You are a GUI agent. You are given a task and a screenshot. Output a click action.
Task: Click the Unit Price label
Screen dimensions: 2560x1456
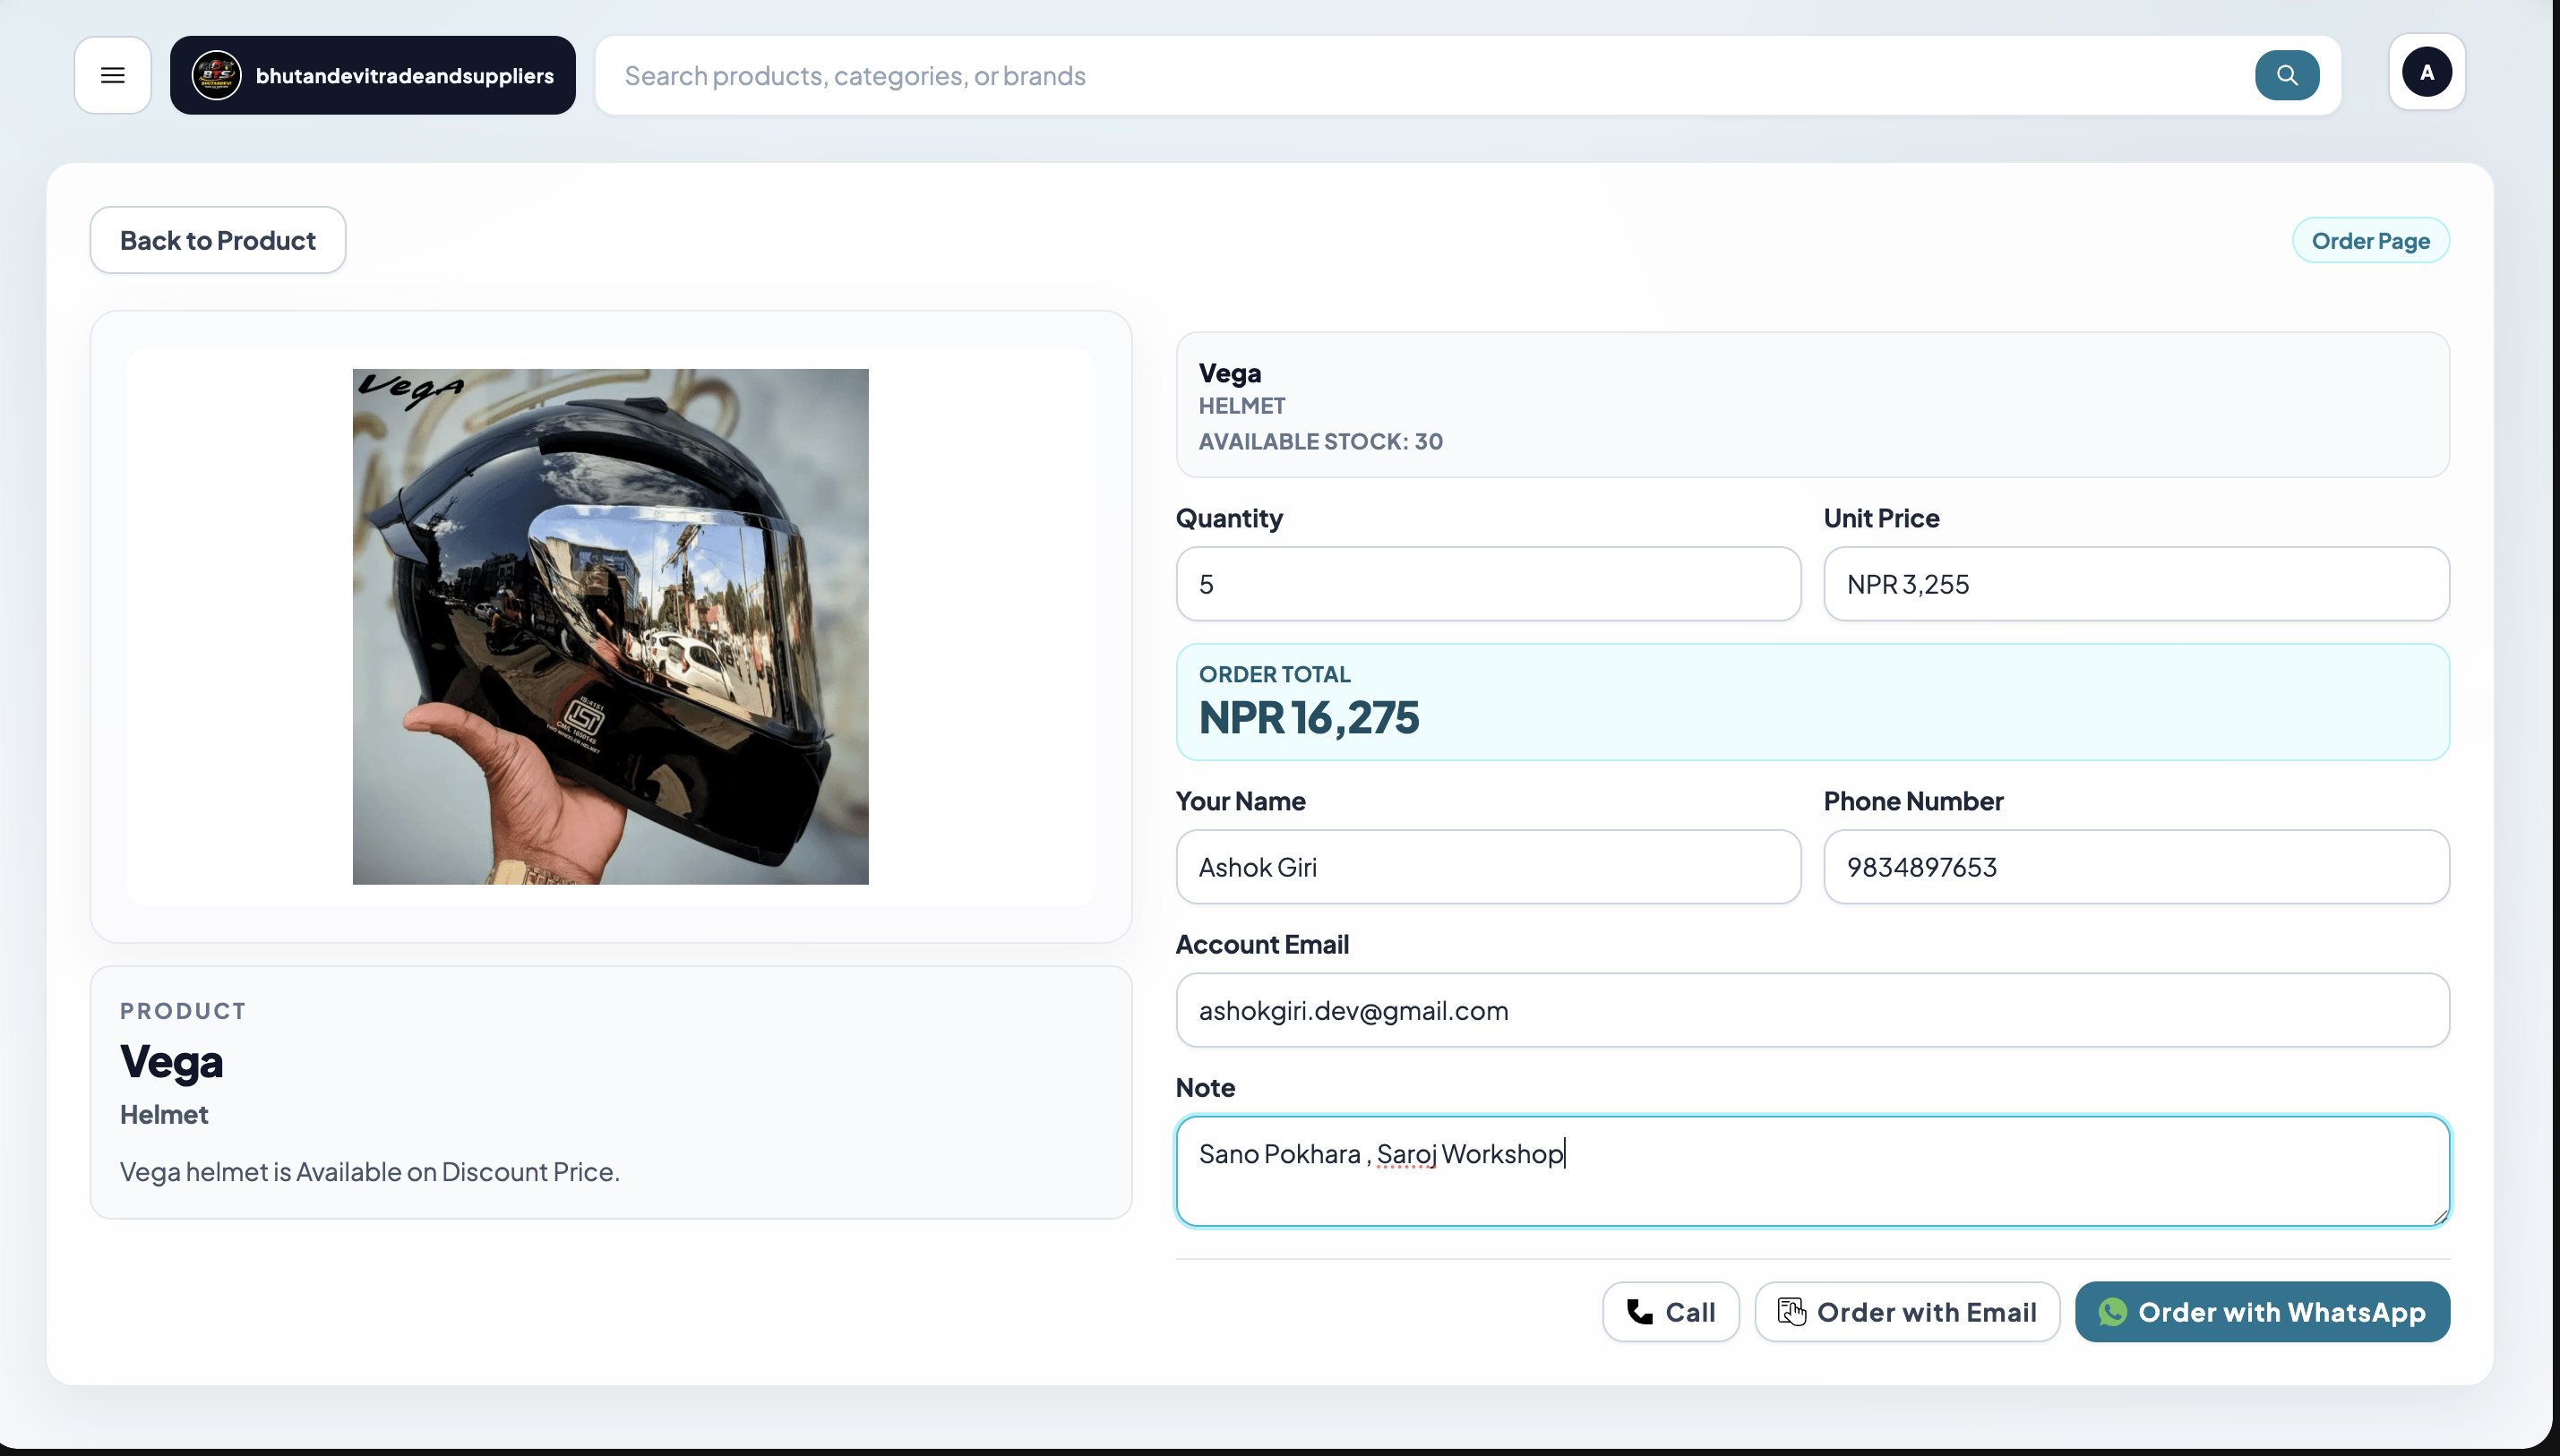[x=1881, y=518]
